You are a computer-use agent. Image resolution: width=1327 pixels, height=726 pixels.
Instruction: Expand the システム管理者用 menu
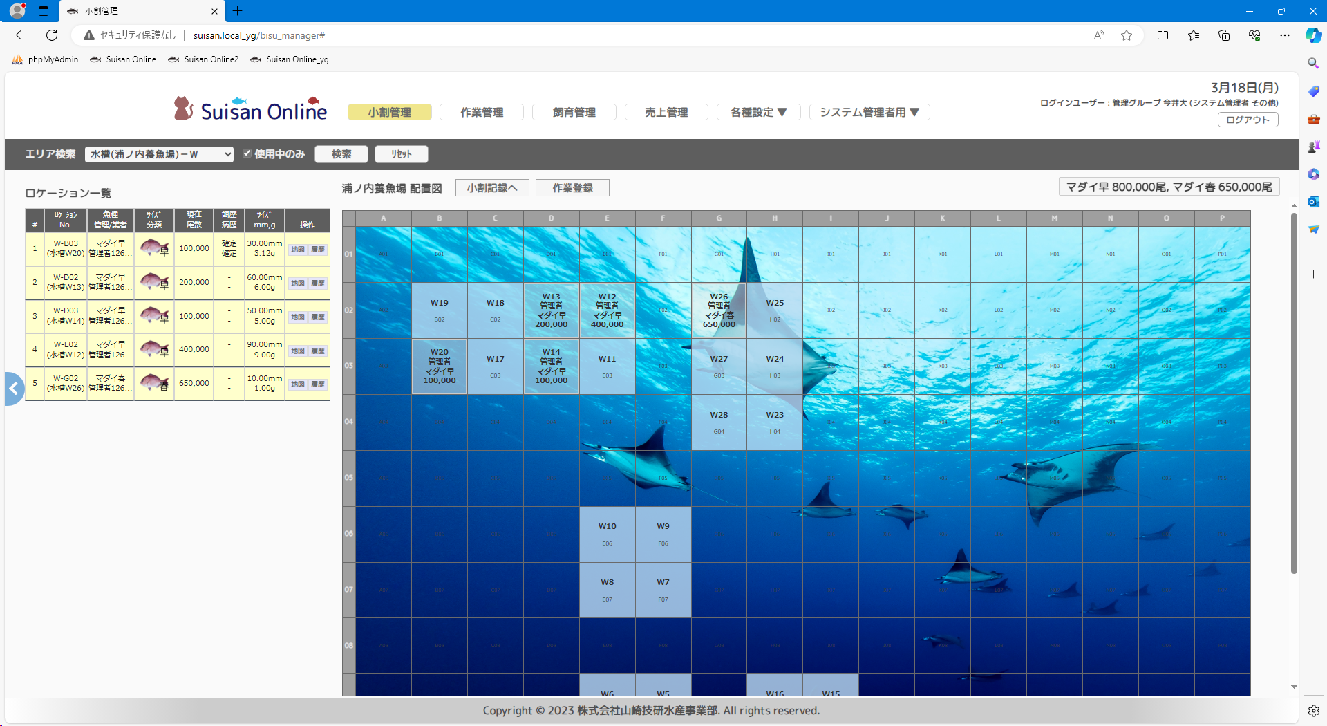pyautogui.click(x=869, y=112)
